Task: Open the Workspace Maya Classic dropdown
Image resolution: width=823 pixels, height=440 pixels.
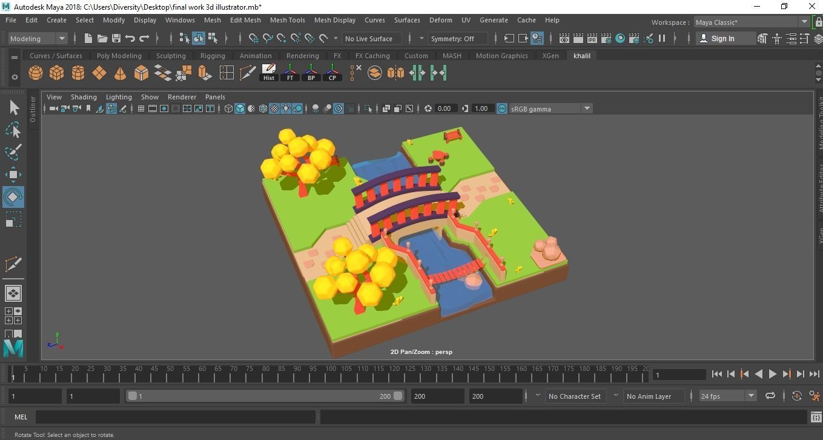Action: tap(752, 22)
